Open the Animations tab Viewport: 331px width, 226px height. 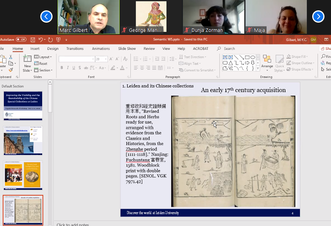pyautogui.click(x=101, y=49)
